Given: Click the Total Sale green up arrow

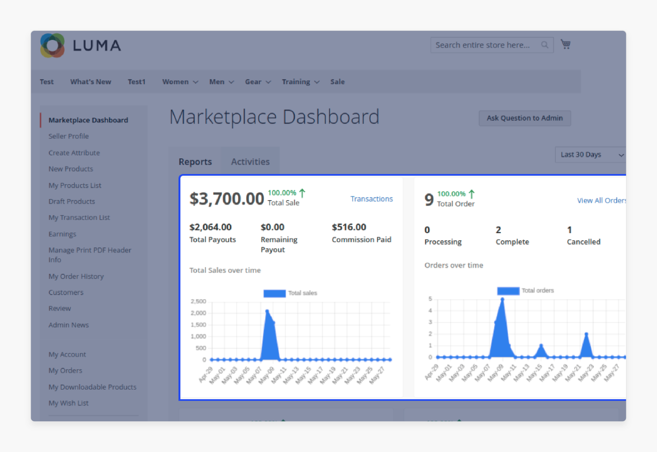Looking at the screenshot, I should pyautogui.click(x=302, y=193).
